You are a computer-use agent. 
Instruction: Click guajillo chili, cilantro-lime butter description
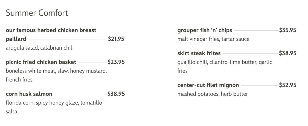(225, 62)
